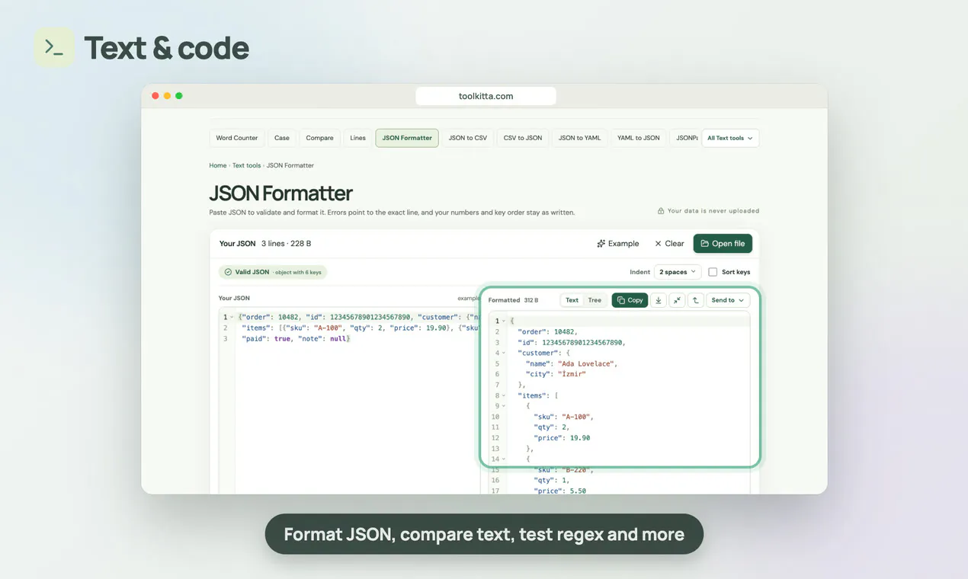Open the CSV to JSON tab
This screenshot has width=968, height=579.
point(523,138)
